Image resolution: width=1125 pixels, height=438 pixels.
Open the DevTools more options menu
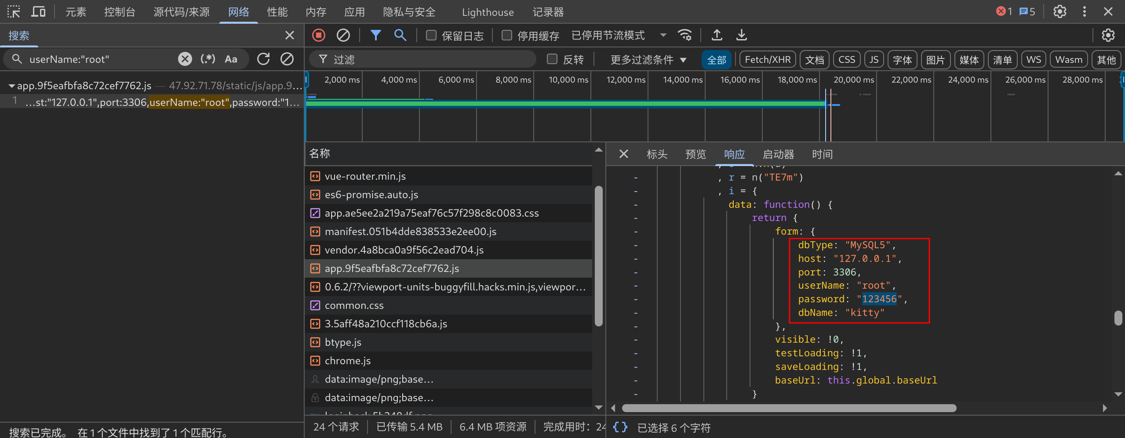1084,11
